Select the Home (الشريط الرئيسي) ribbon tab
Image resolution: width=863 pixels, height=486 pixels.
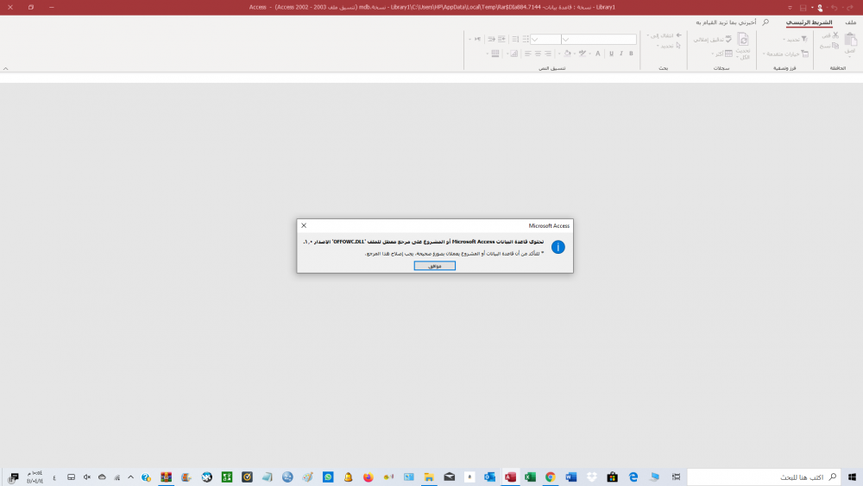(x=809, y=22)
